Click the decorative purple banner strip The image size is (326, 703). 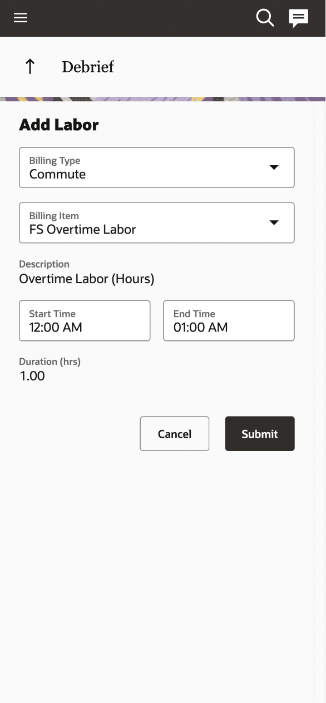point(163,98)
